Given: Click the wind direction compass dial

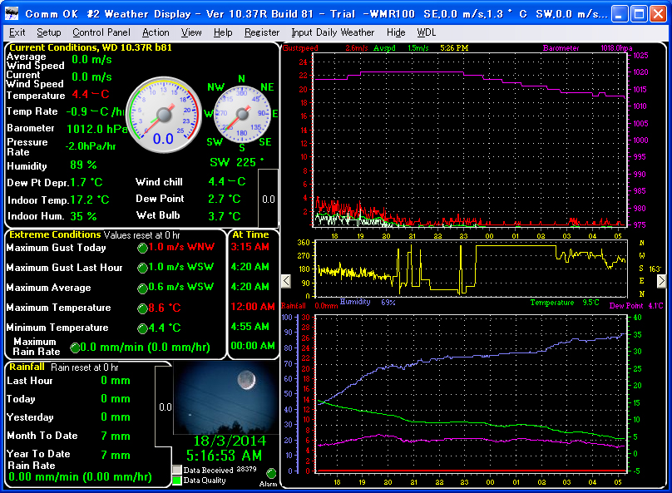Looking at the screenshot, I should click(242, 114).
